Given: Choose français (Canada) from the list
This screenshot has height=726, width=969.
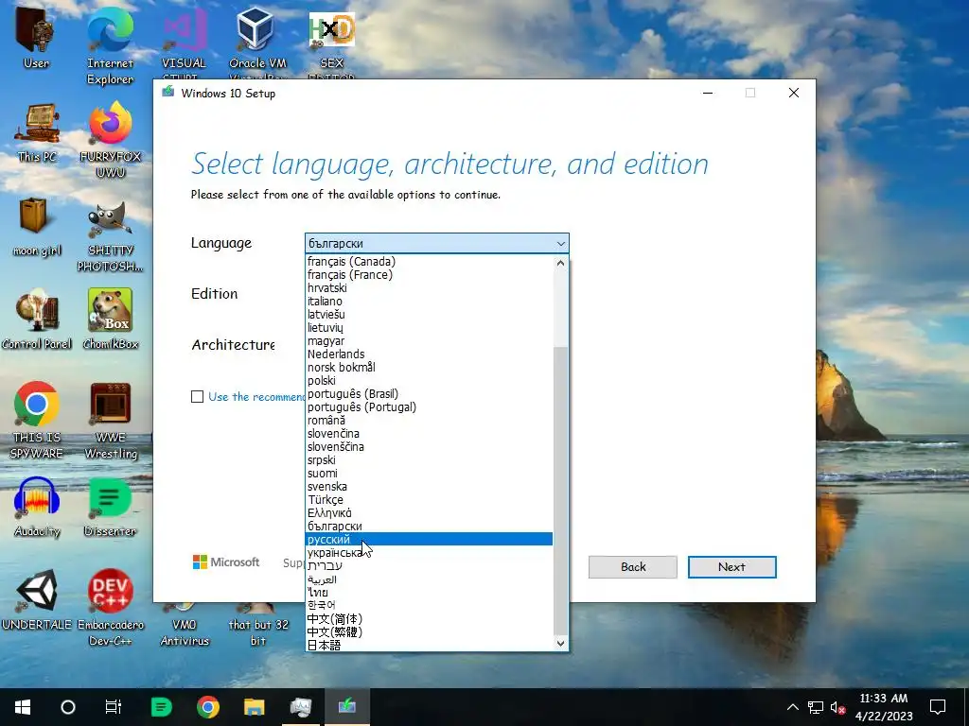Looking at the screenshot, I should pyautogui.click(x=429, y=262).
